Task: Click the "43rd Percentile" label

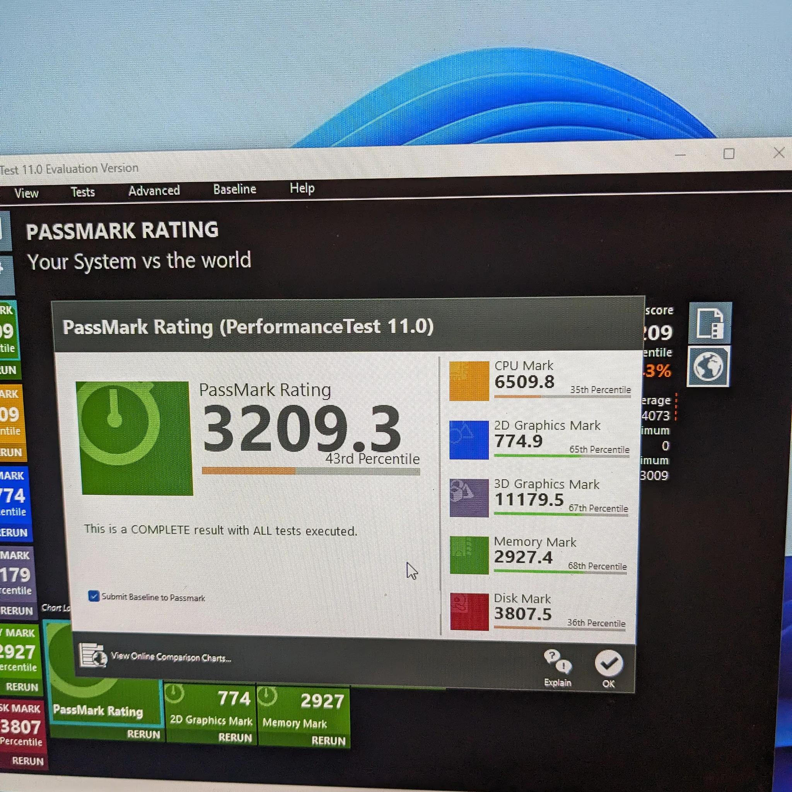Action: [372, 459]
